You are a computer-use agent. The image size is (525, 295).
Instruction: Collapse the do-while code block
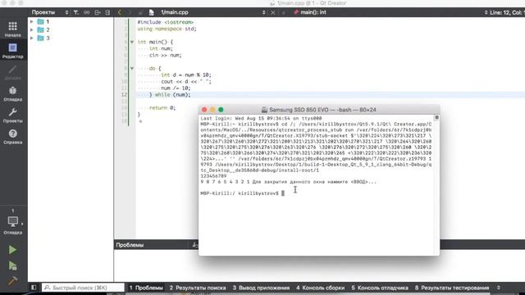point(132,68)
